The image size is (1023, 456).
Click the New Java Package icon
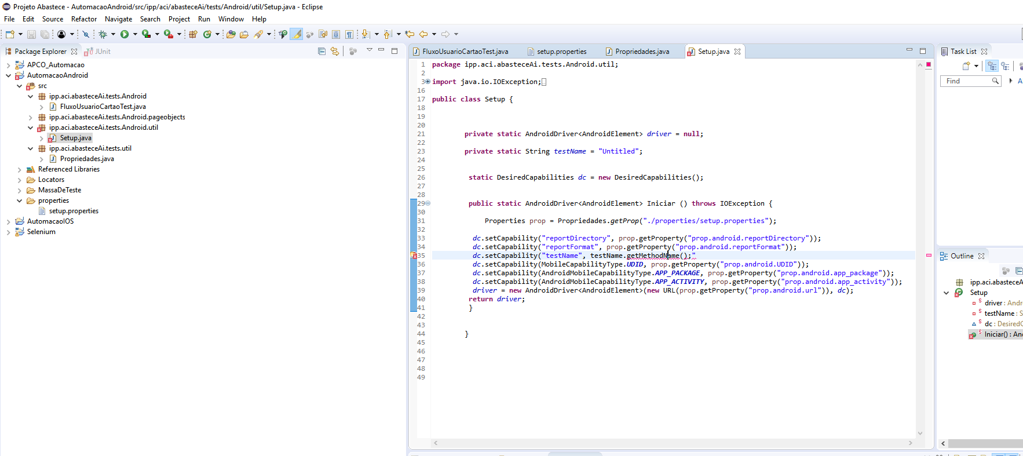click(193, 34)
